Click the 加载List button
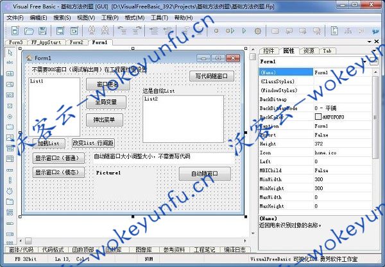Viewport: 385px width, 267px height. [x=49, y=143]
